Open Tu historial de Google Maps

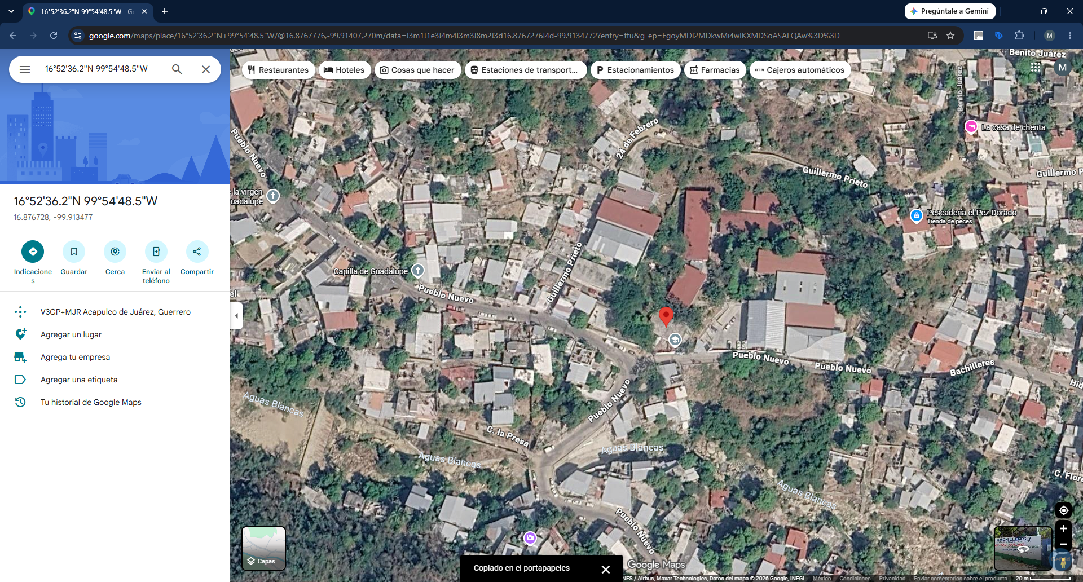(115, 402)
